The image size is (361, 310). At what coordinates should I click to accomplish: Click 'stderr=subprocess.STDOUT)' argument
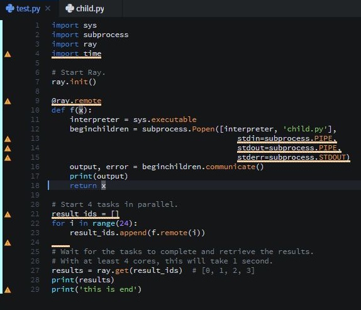point(294,157)
